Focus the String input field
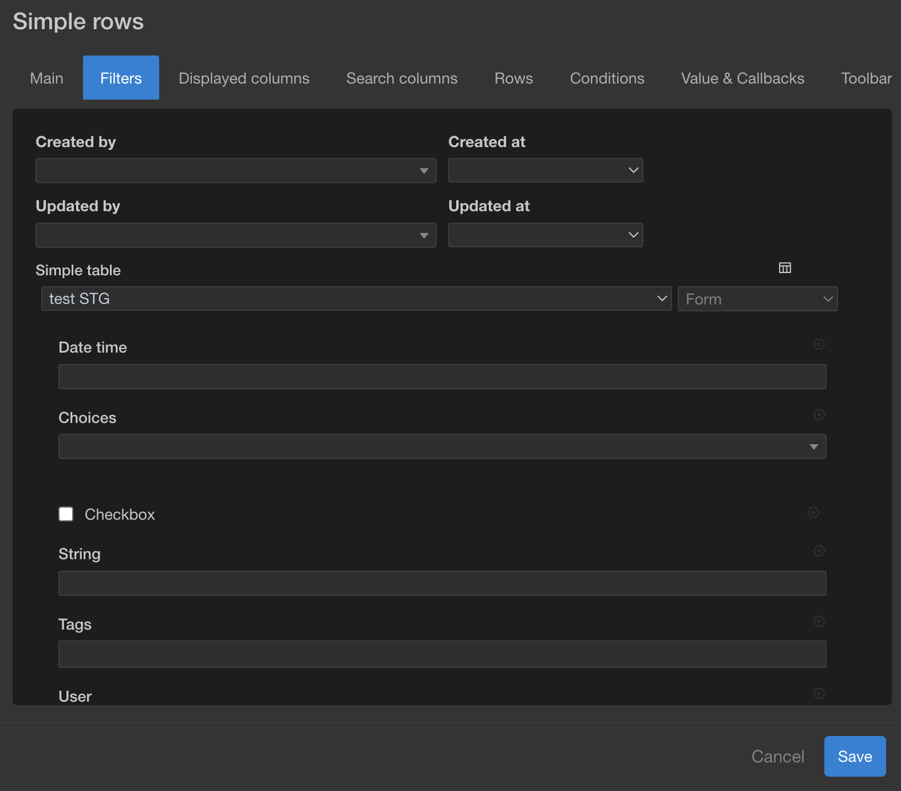This screenshot has width=901, height=791. [x=442, y=583]
